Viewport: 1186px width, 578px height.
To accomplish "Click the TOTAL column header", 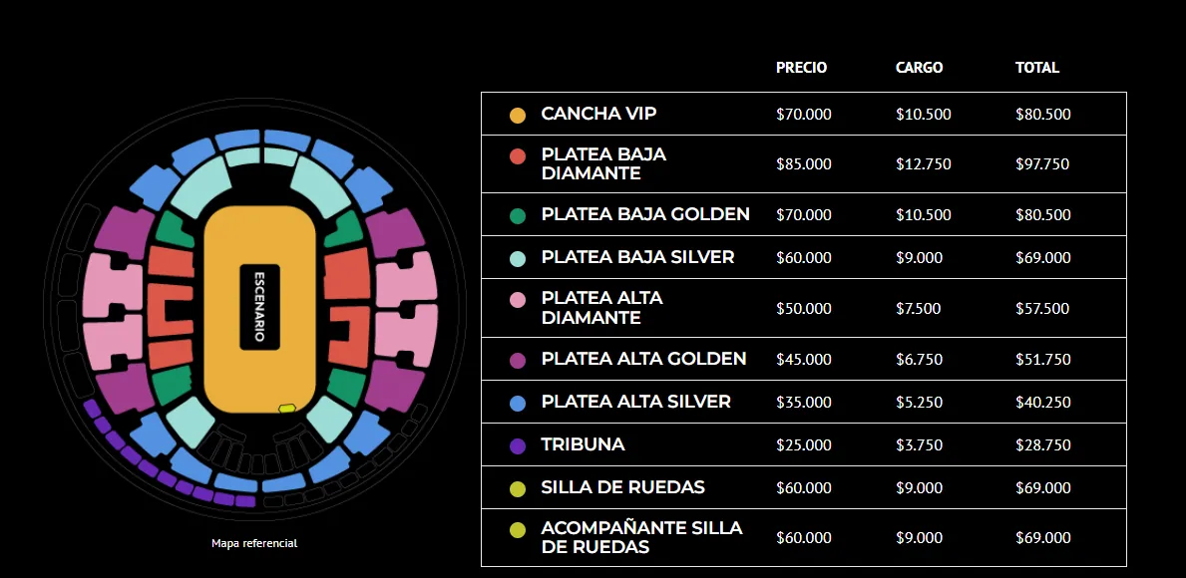I will click(1037, 68).
